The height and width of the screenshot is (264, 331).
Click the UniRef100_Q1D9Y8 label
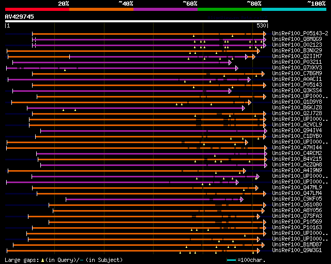297,102
